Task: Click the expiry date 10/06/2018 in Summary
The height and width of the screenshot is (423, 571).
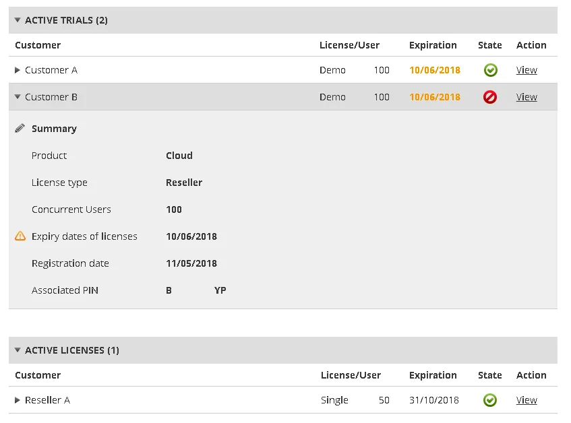Action: pyautogui.click(x=191, y=236)
